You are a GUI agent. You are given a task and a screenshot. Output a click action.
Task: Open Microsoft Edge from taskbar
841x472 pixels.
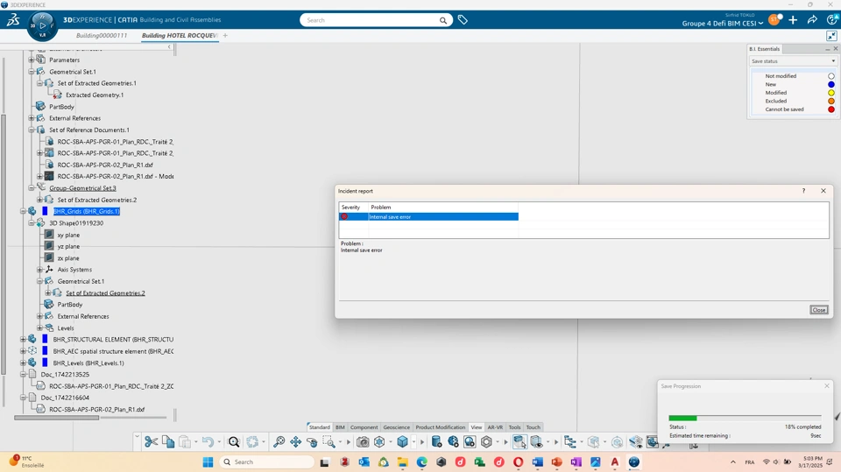coord(422,461)
